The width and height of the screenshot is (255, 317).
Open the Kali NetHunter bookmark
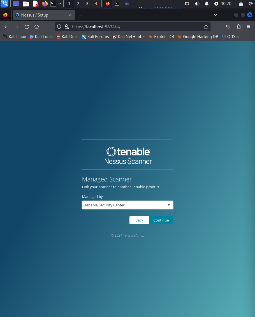pos(129,37)
